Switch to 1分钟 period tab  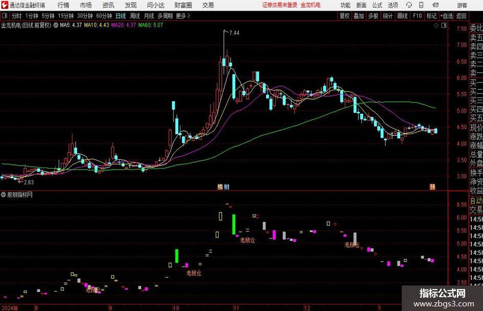[x=32, y=16]
